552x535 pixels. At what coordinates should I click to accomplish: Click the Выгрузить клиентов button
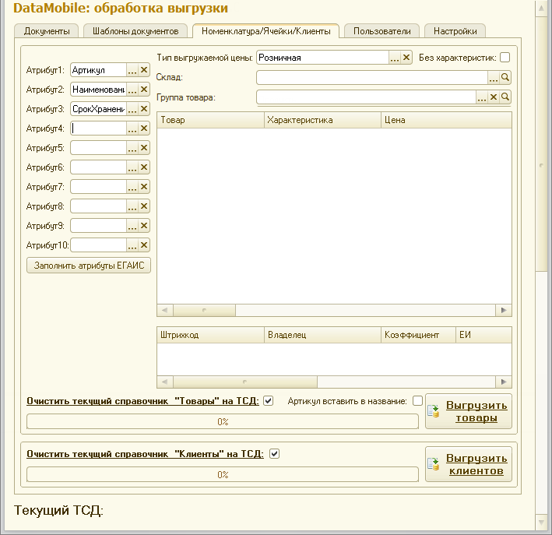tap(469, 464)
